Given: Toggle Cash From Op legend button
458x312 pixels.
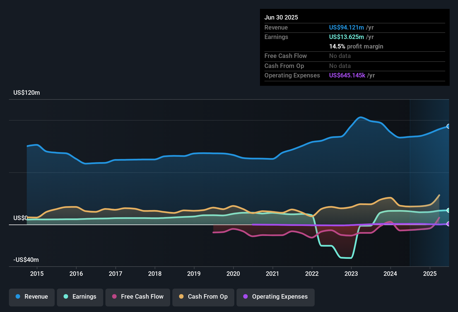Looking at the screenshot, I should pyautogui.click(x=203, y=297).
